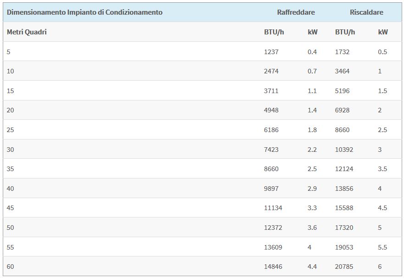Select the heating value 15588
The width and height of the screenshot is (404, 278).
[x=344, y=208]
